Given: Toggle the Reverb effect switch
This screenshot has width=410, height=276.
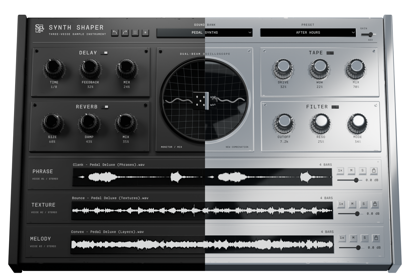Looking at the screenshot, I should point(105,107).
